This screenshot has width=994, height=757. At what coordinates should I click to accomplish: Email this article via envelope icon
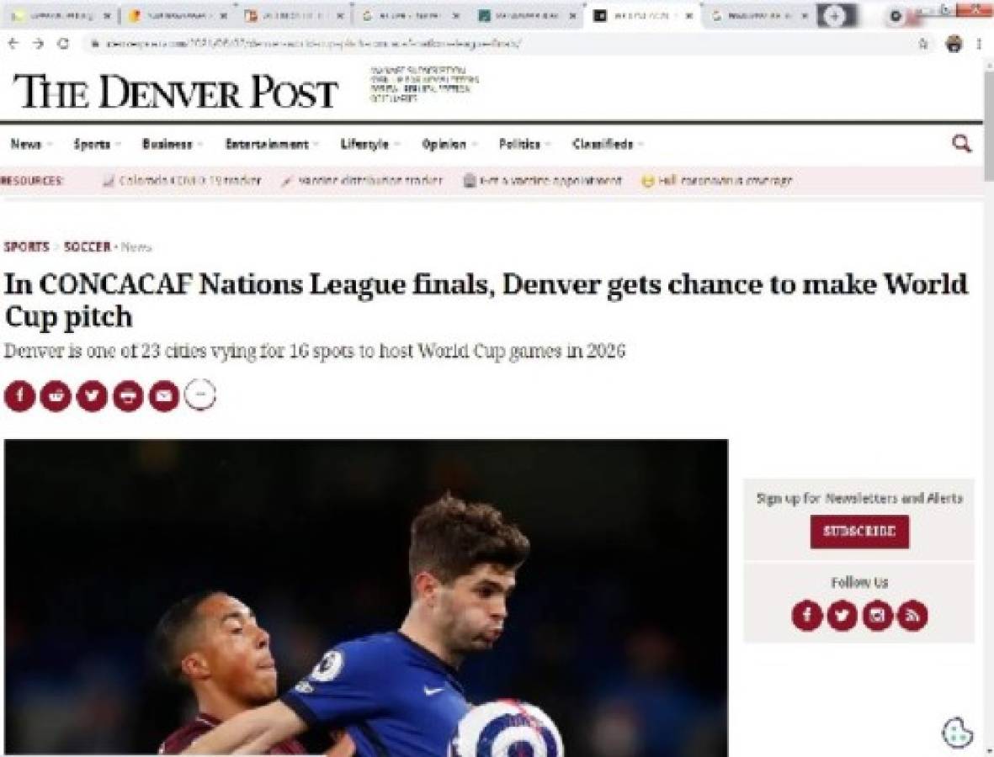click(164, 396)
